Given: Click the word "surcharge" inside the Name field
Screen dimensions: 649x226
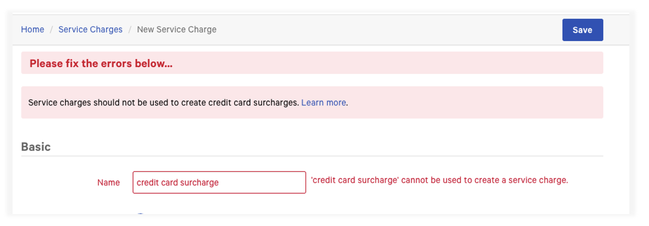Looking at the screenshot, I should [200, 182].
